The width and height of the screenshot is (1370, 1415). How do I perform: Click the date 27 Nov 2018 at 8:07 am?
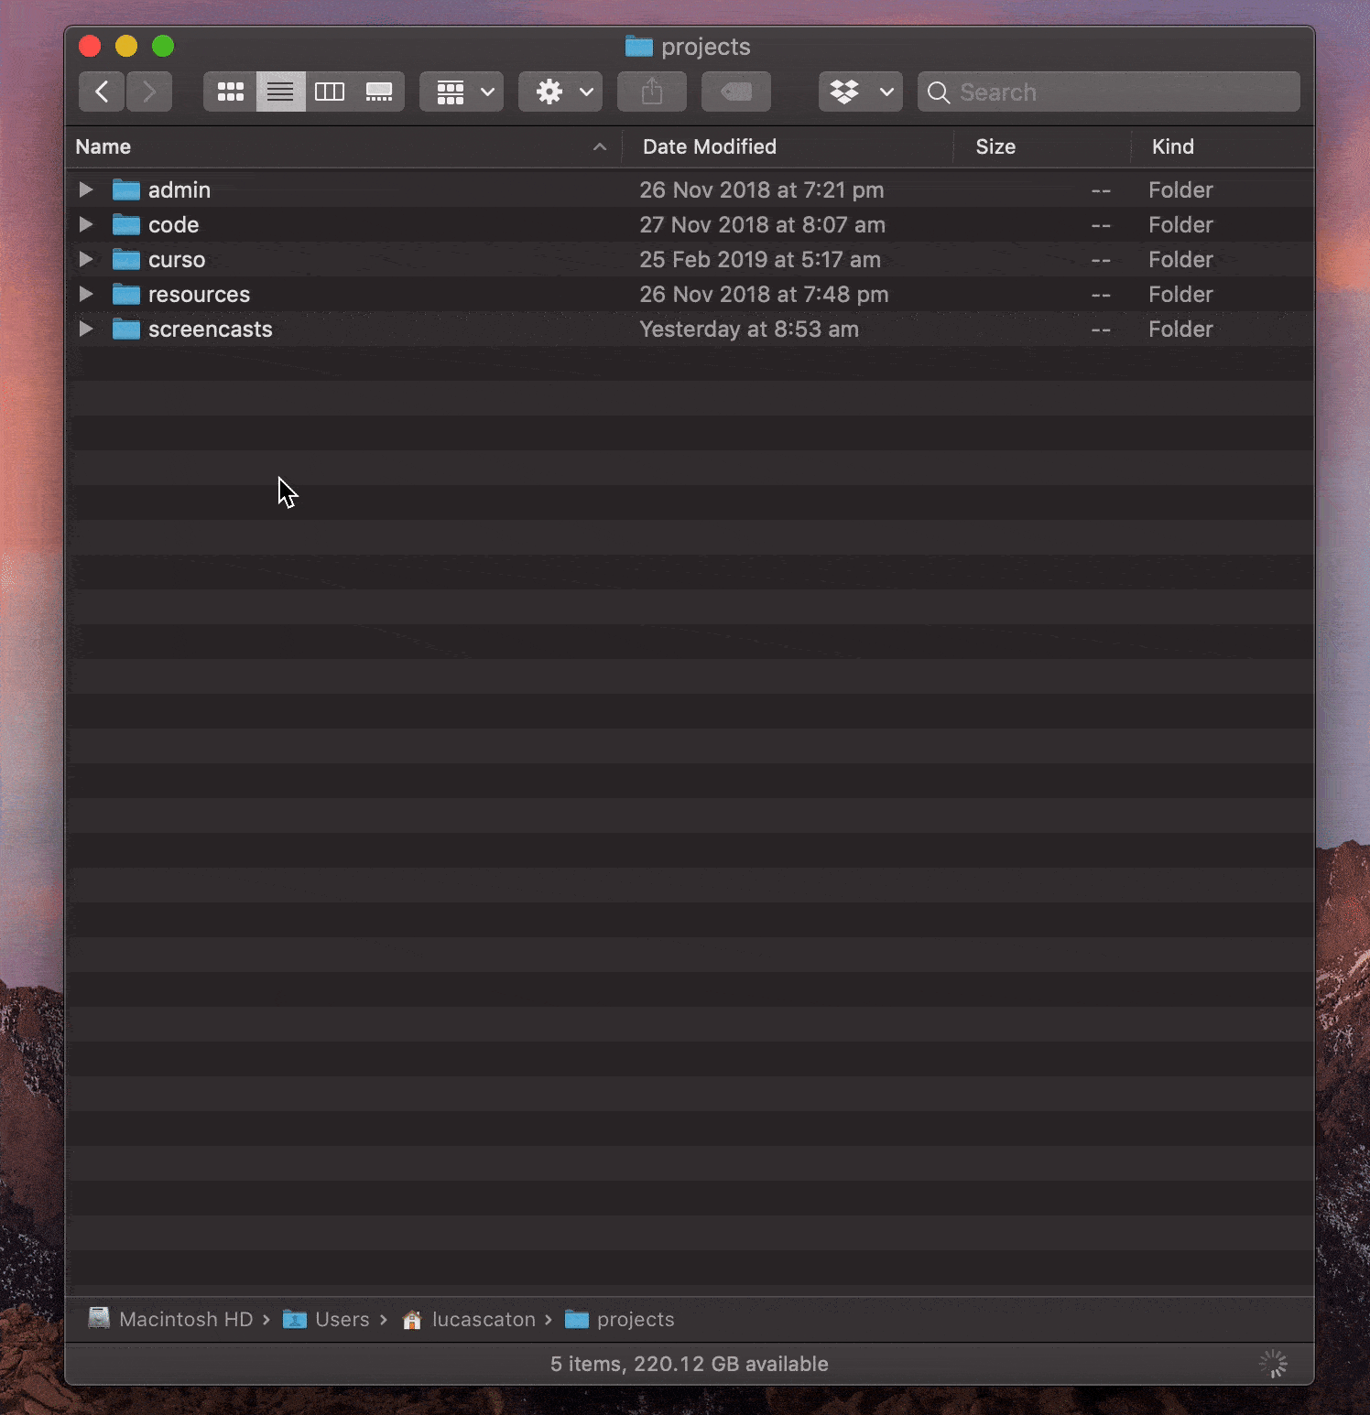coord(763,224)
